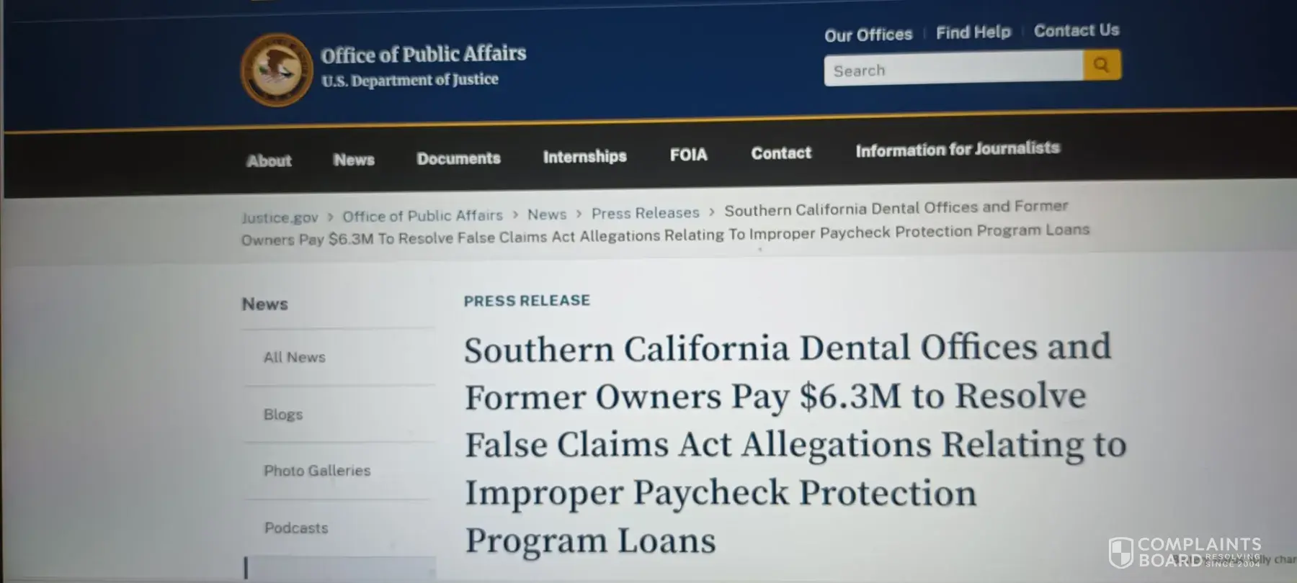This screenshot has width=1297, height=583.
Task: Open the Our Offices link
Action: click(868, 35)
